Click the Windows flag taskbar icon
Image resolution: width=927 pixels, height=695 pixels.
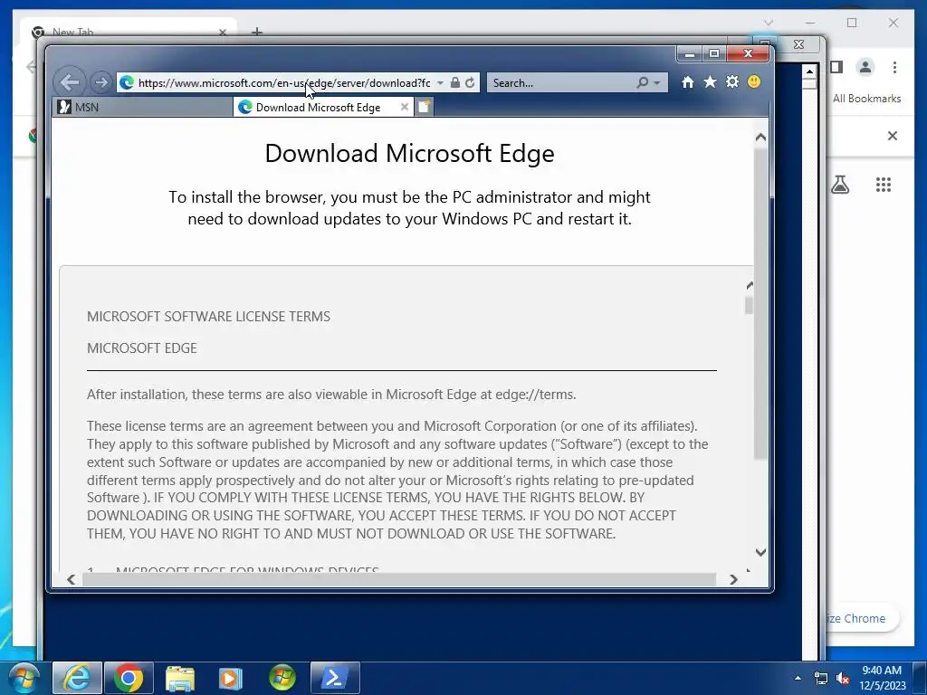(x=282, y=678)
